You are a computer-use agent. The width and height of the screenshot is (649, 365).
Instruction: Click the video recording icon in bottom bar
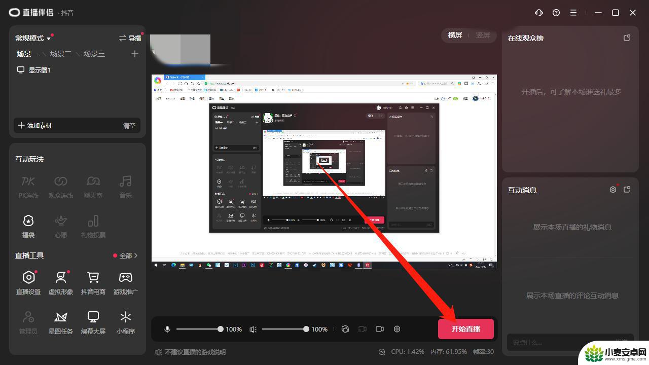click(380, 329)
